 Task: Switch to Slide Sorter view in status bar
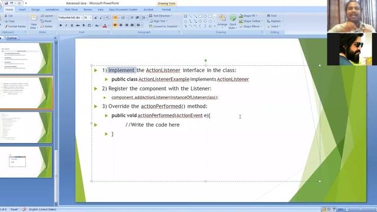(x=329, y=210)
